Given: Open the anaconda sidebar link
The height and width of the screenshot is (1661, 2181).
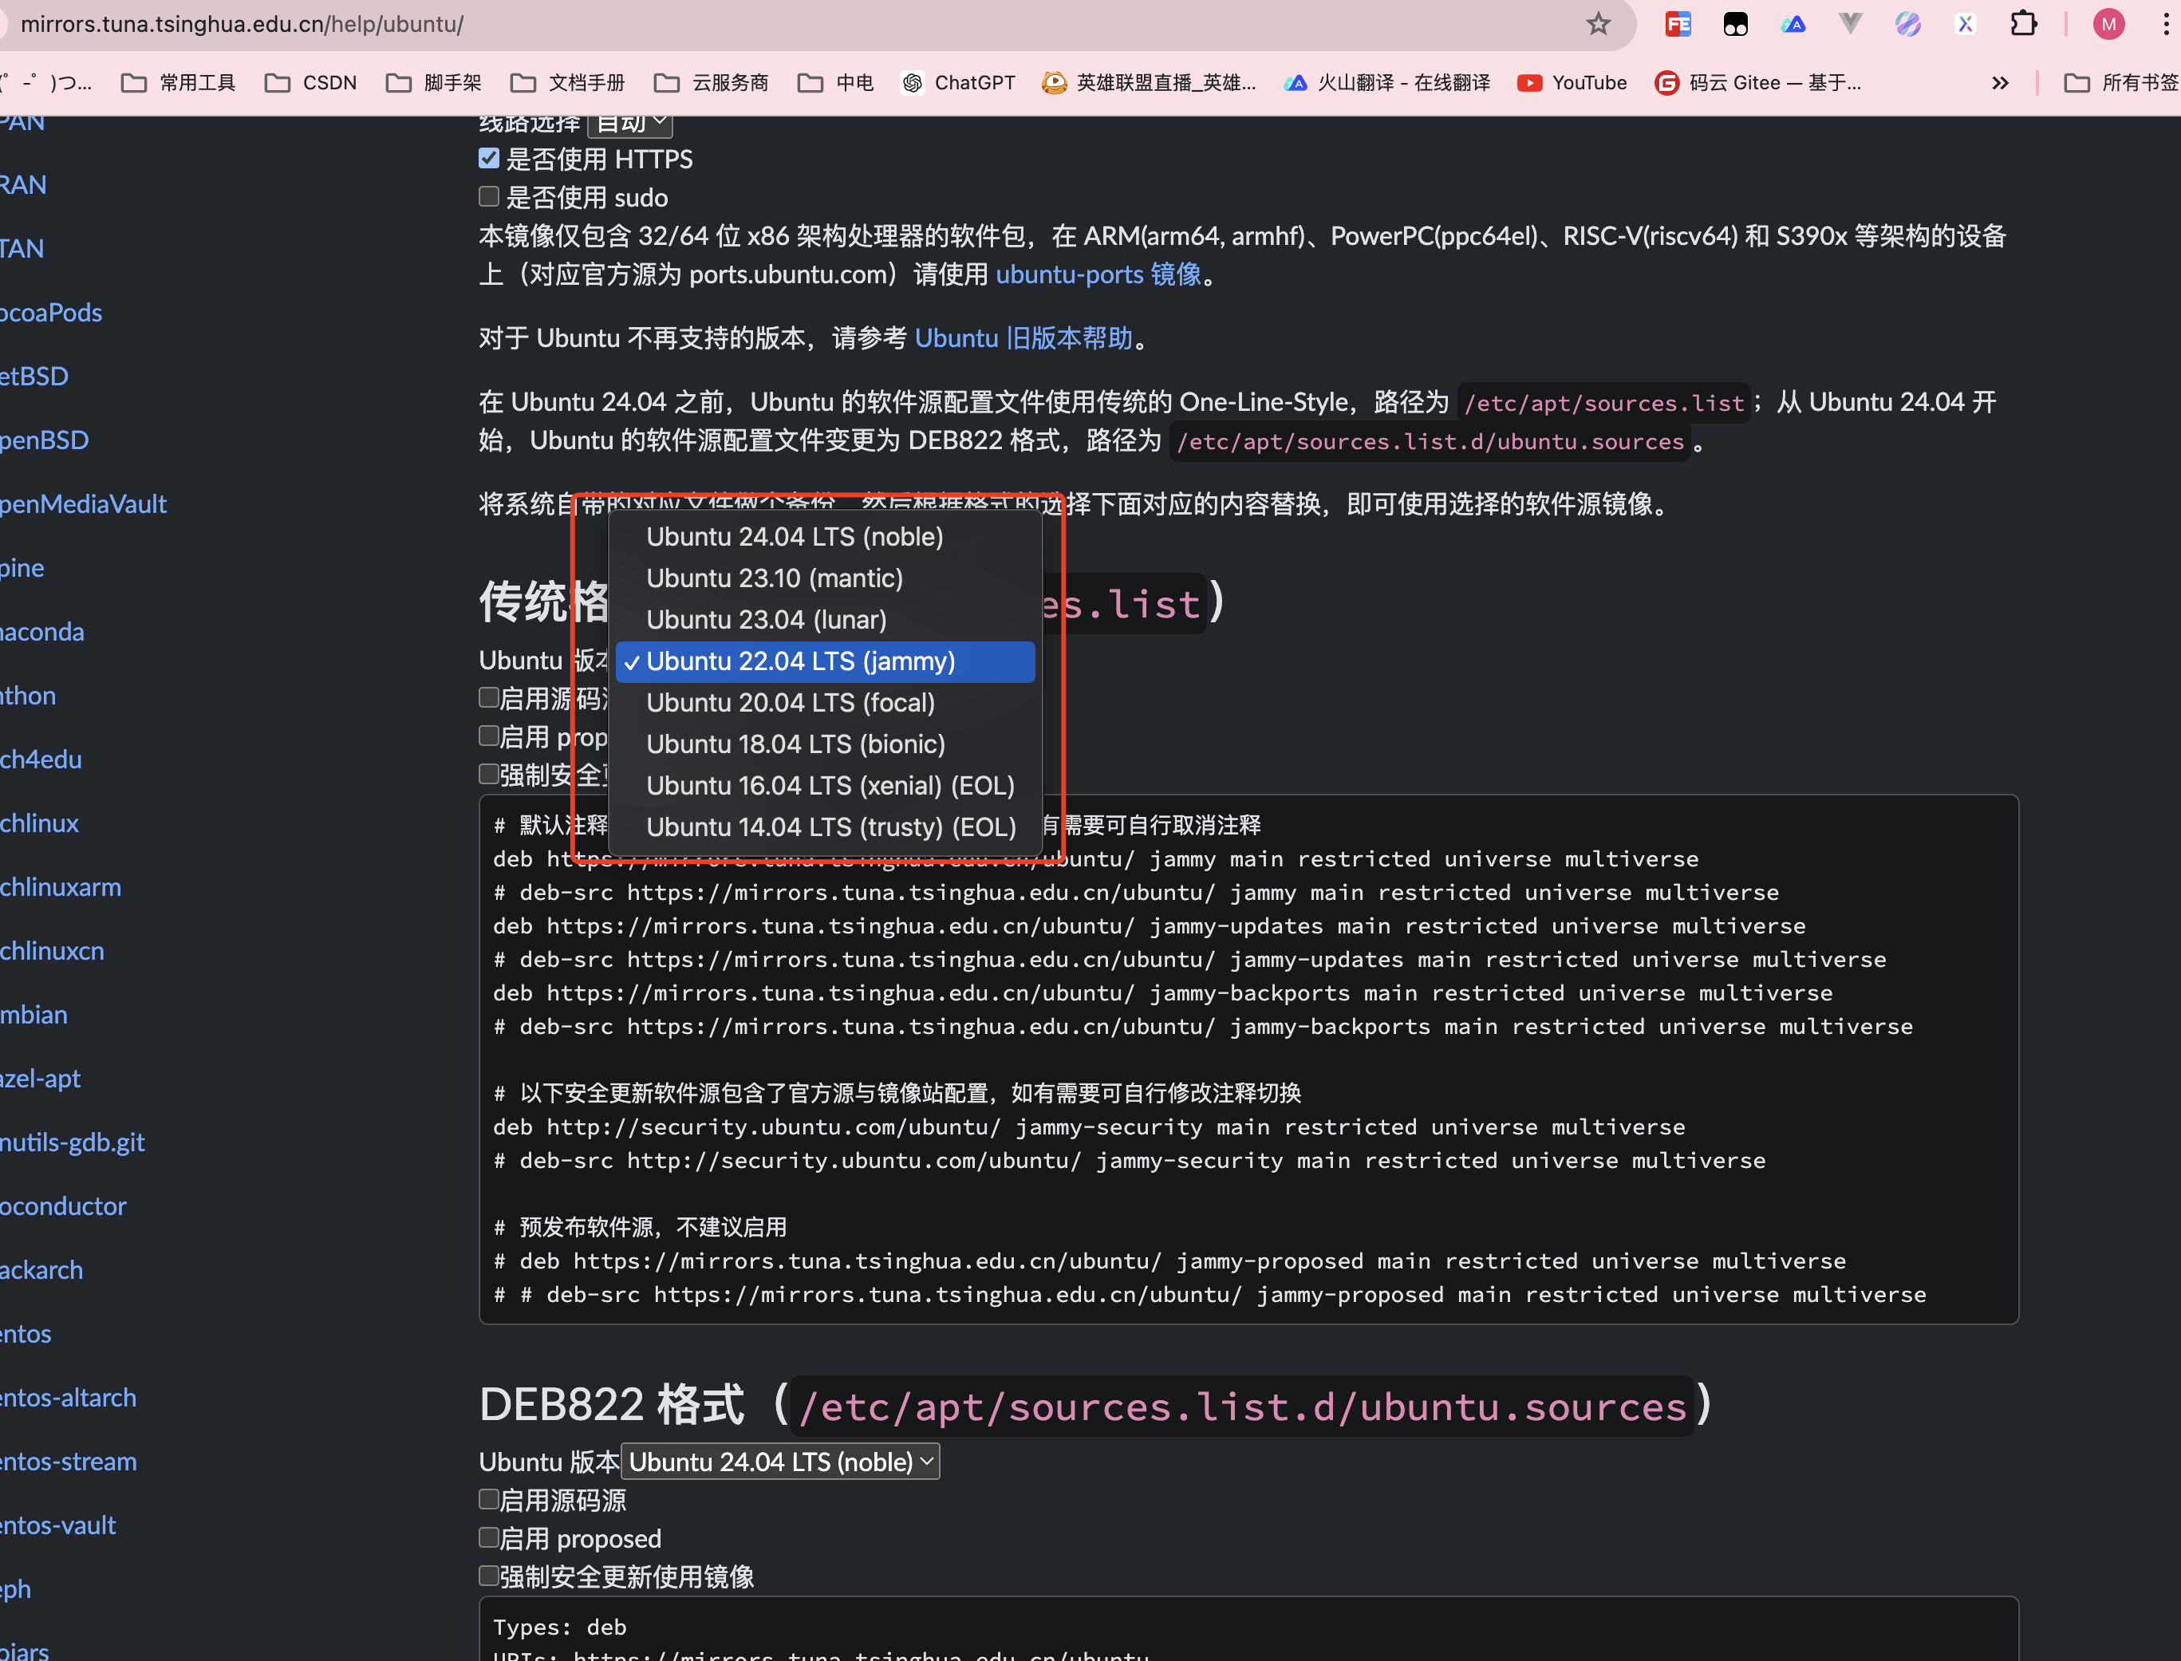Looking at the screenshot, I should click(x=41, y=632).
